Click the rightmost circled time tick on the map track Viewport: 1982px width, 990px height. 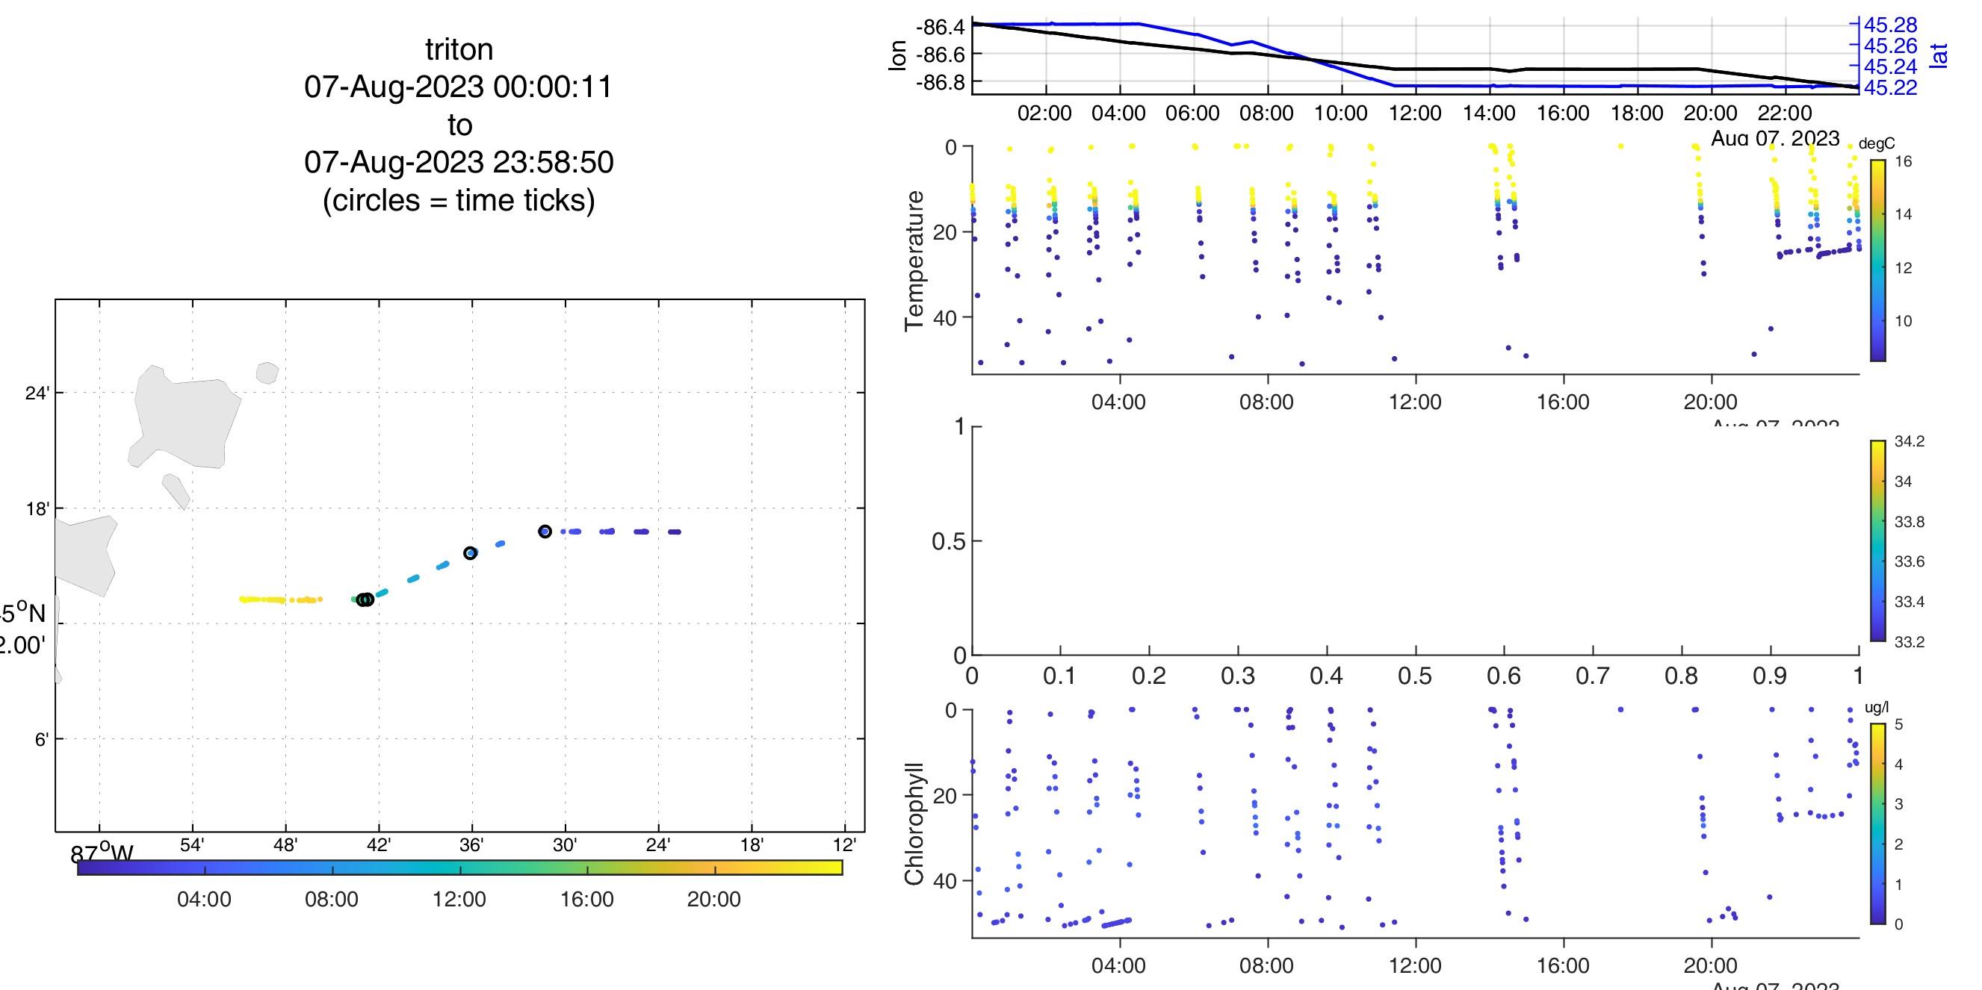545,531
